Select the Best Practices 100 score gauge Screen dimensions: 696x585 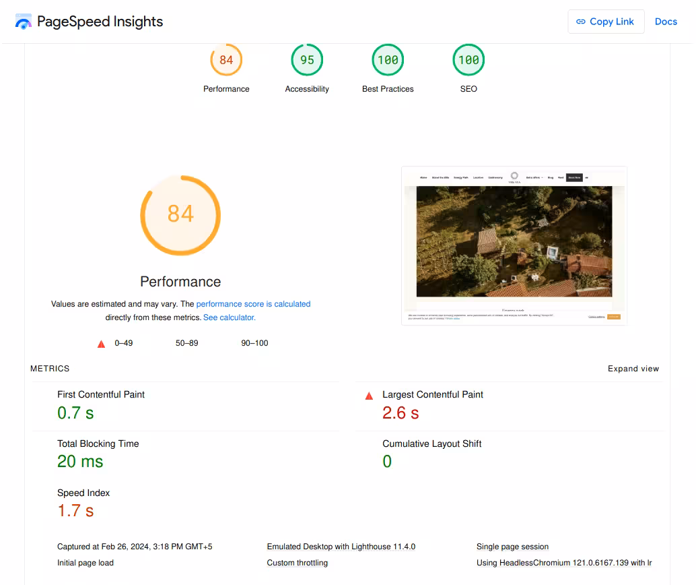coord(388,59)
